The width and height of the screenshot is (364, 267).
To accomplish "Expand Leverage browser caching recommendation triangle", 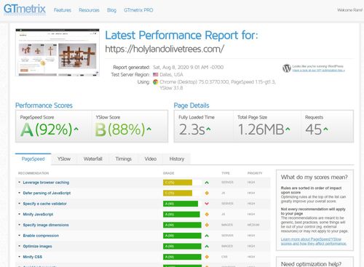I will [x=20, y=182].
